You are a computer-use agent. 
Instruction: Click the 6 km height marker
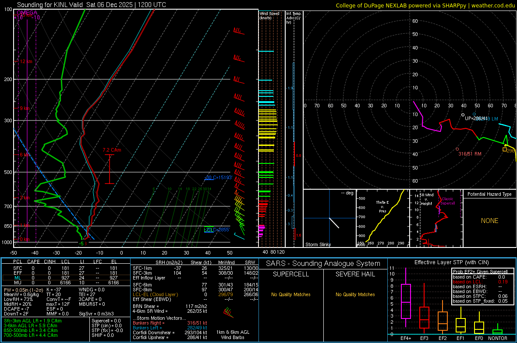click(x=25, y=155)
